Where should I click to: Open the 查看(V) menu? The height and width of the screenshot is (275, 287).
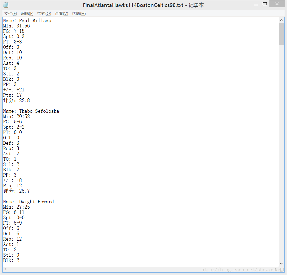(62, 14)
